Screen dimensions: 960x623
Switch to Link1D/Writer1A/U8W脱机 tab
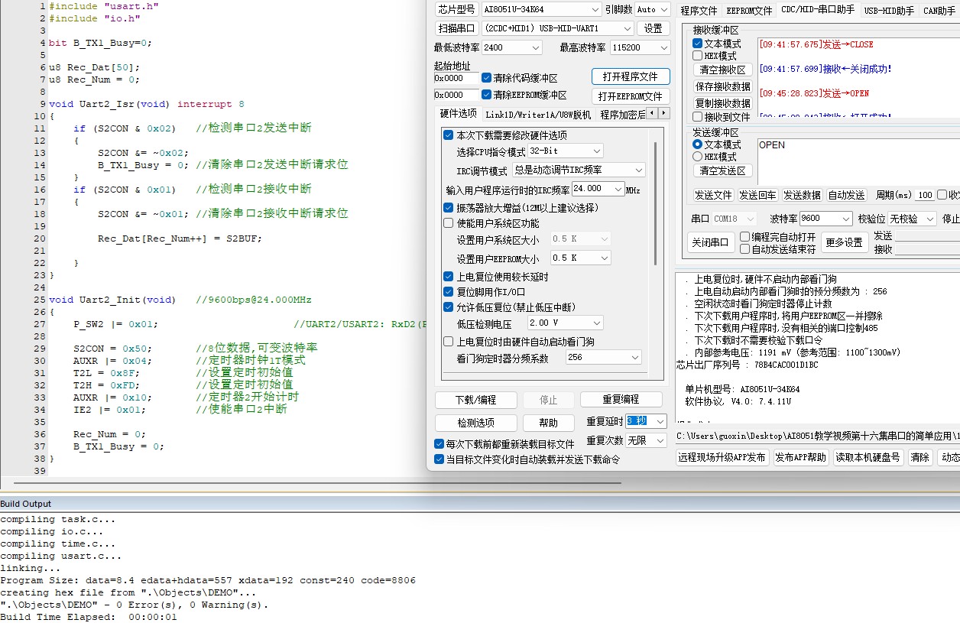[538, 115]
